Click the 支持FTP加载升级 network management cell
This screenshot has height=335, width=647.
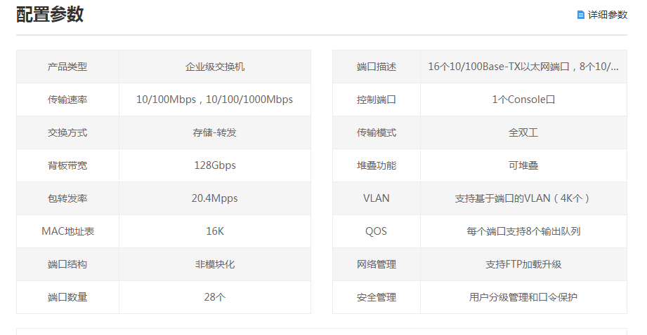tap(523, 264)
